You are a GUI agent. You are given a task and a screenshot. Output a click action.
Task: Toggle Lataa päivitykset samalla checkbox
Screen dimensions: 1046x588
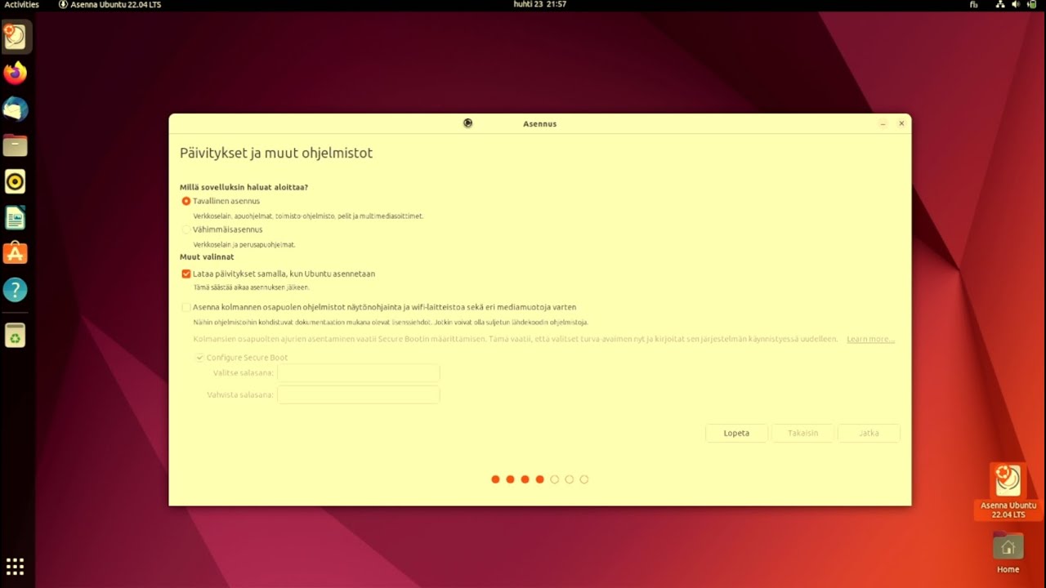click(x=186, y=274)
